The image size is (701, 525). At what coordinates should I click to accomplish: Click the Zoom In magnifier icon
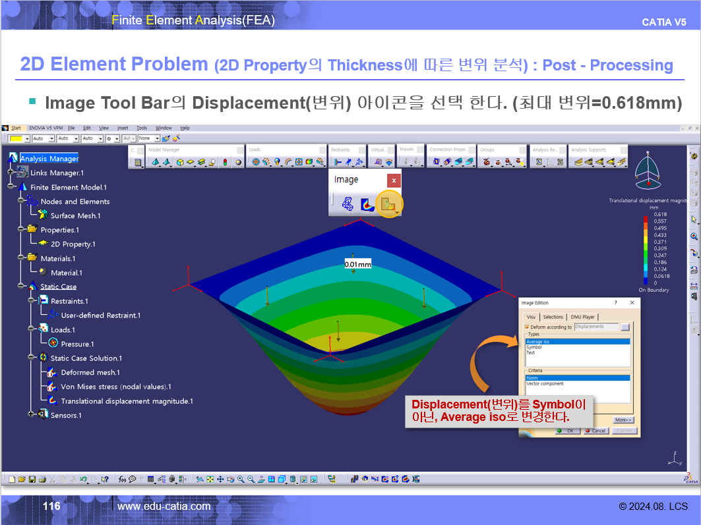241,480
